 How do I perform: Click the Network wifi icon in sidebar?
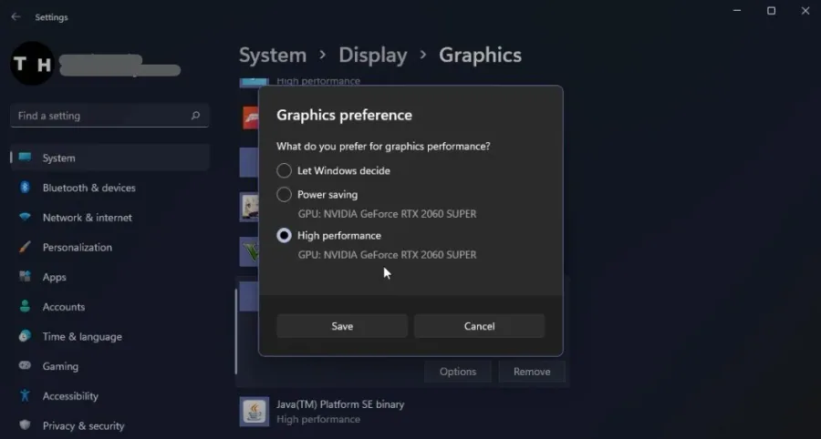point(25,217)
